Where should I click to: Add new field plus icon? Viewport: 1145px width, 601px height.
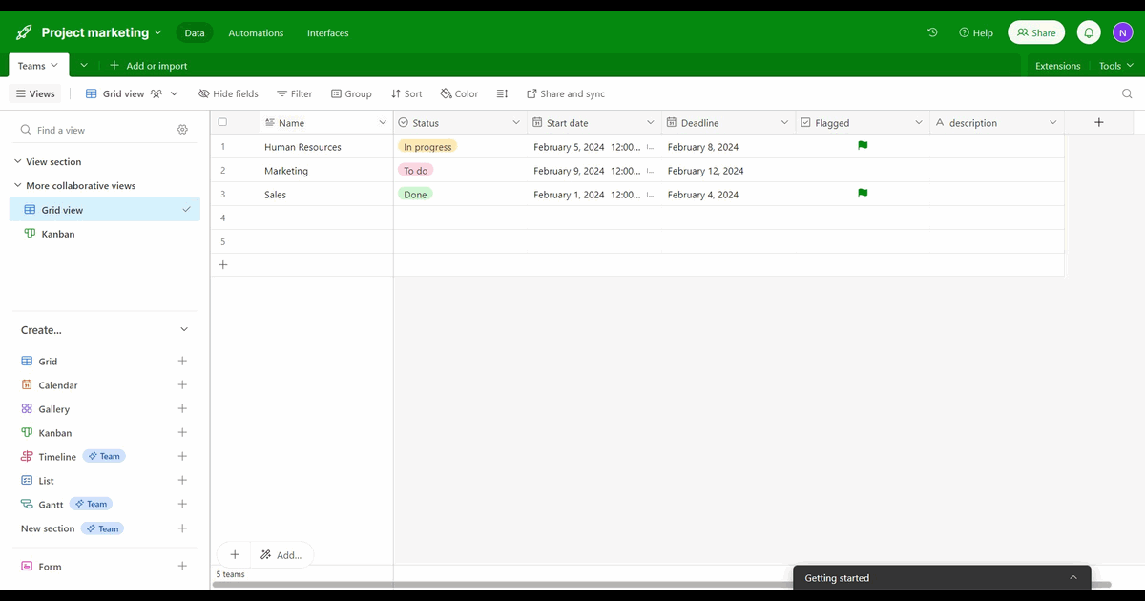(x=1099, y=122)
